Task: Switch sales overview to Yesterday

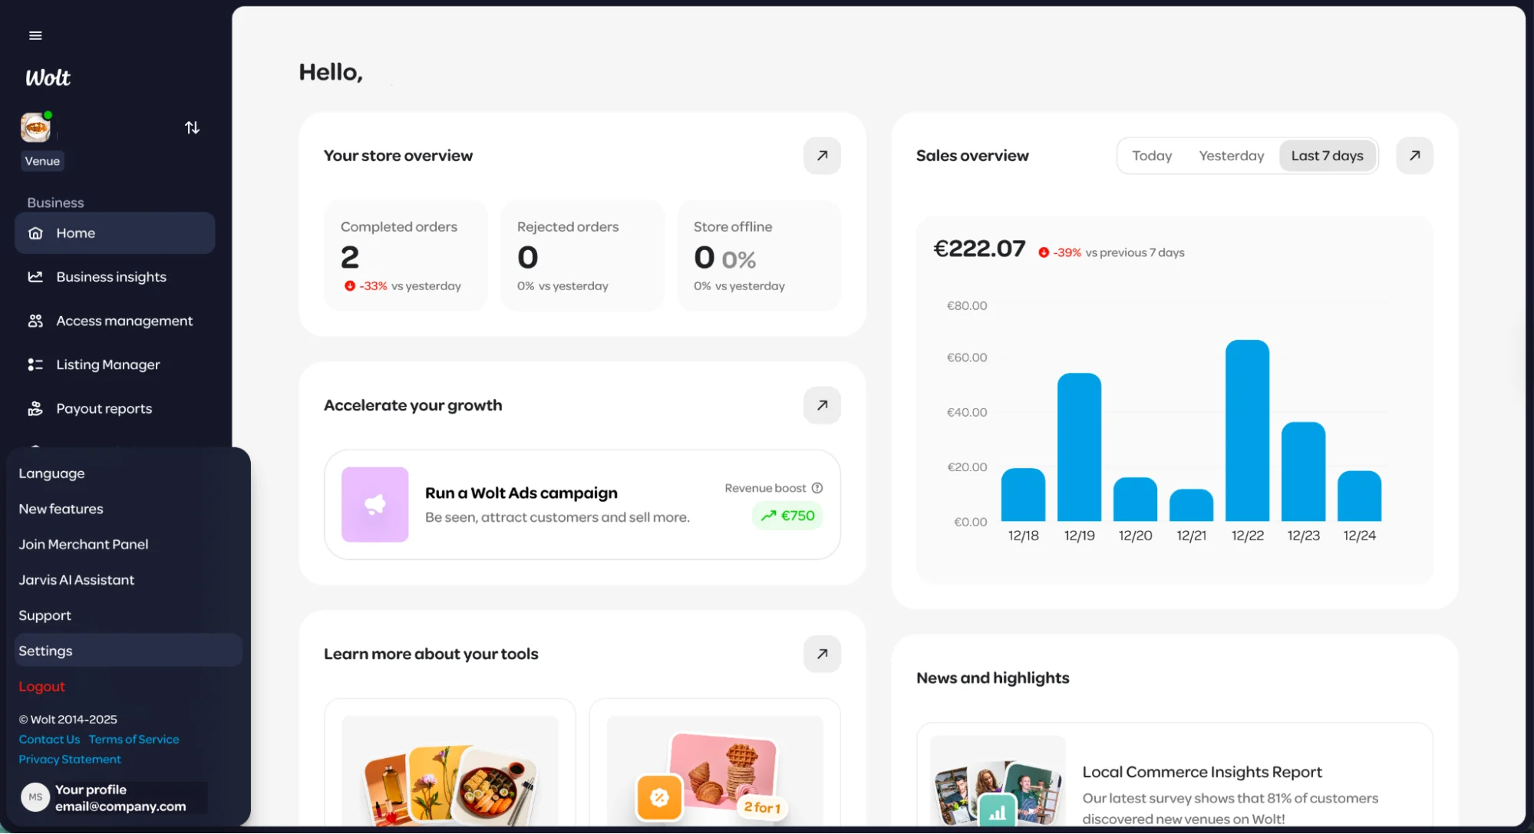Action: click(x=1231, y=156)
